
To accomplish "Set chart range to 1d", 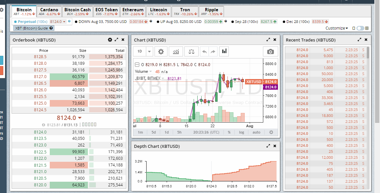I will pos(166,132).
